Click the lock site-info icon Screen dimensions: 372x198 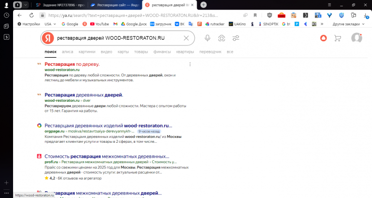[42, 15]
